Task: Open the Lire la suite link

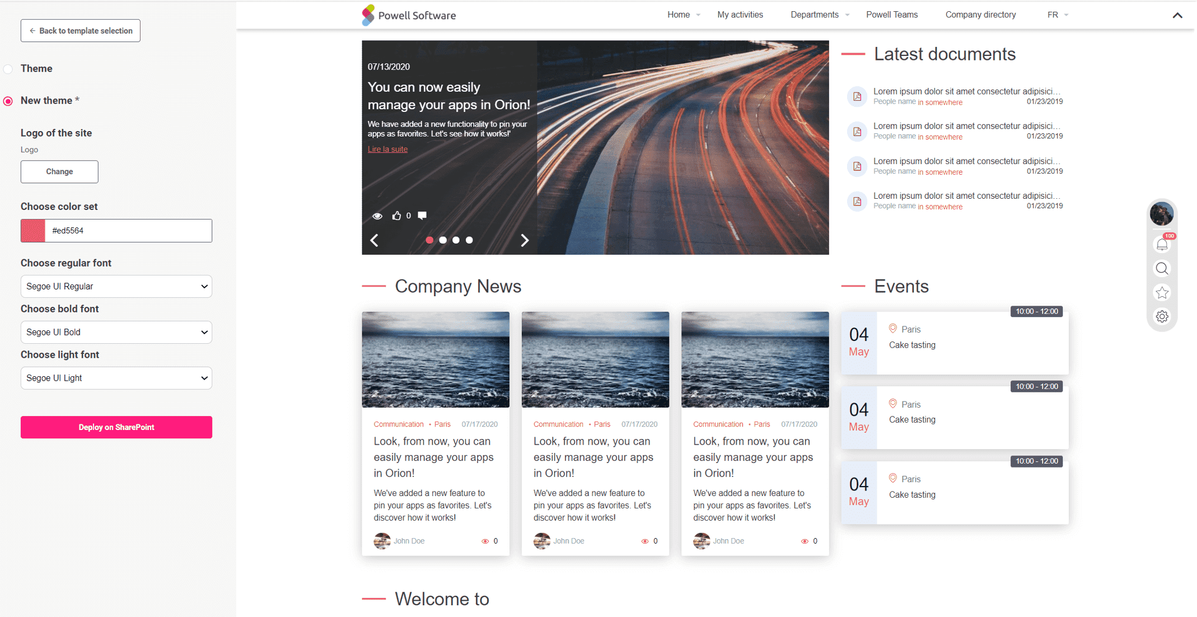Action: 387,149
